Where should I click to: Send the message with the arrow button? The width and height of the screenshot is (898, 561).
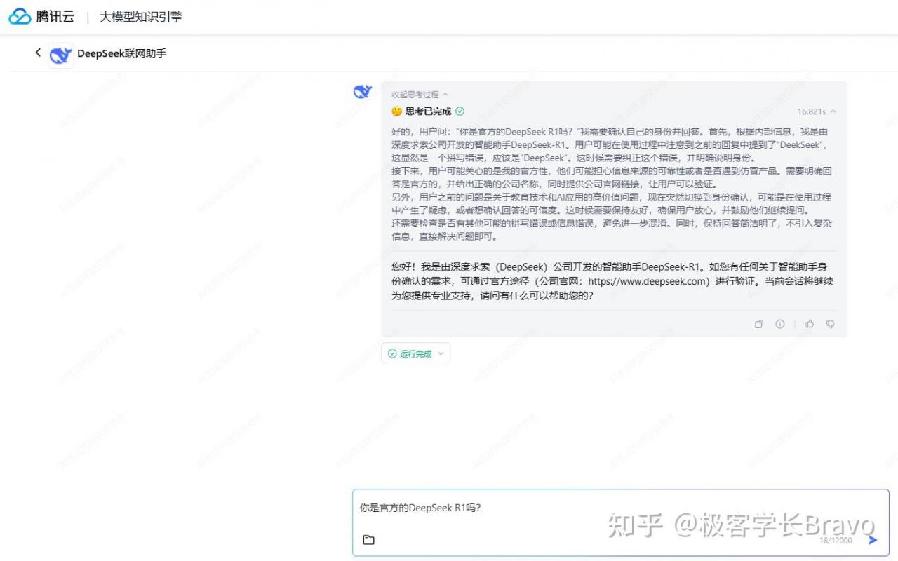(873, 540)
